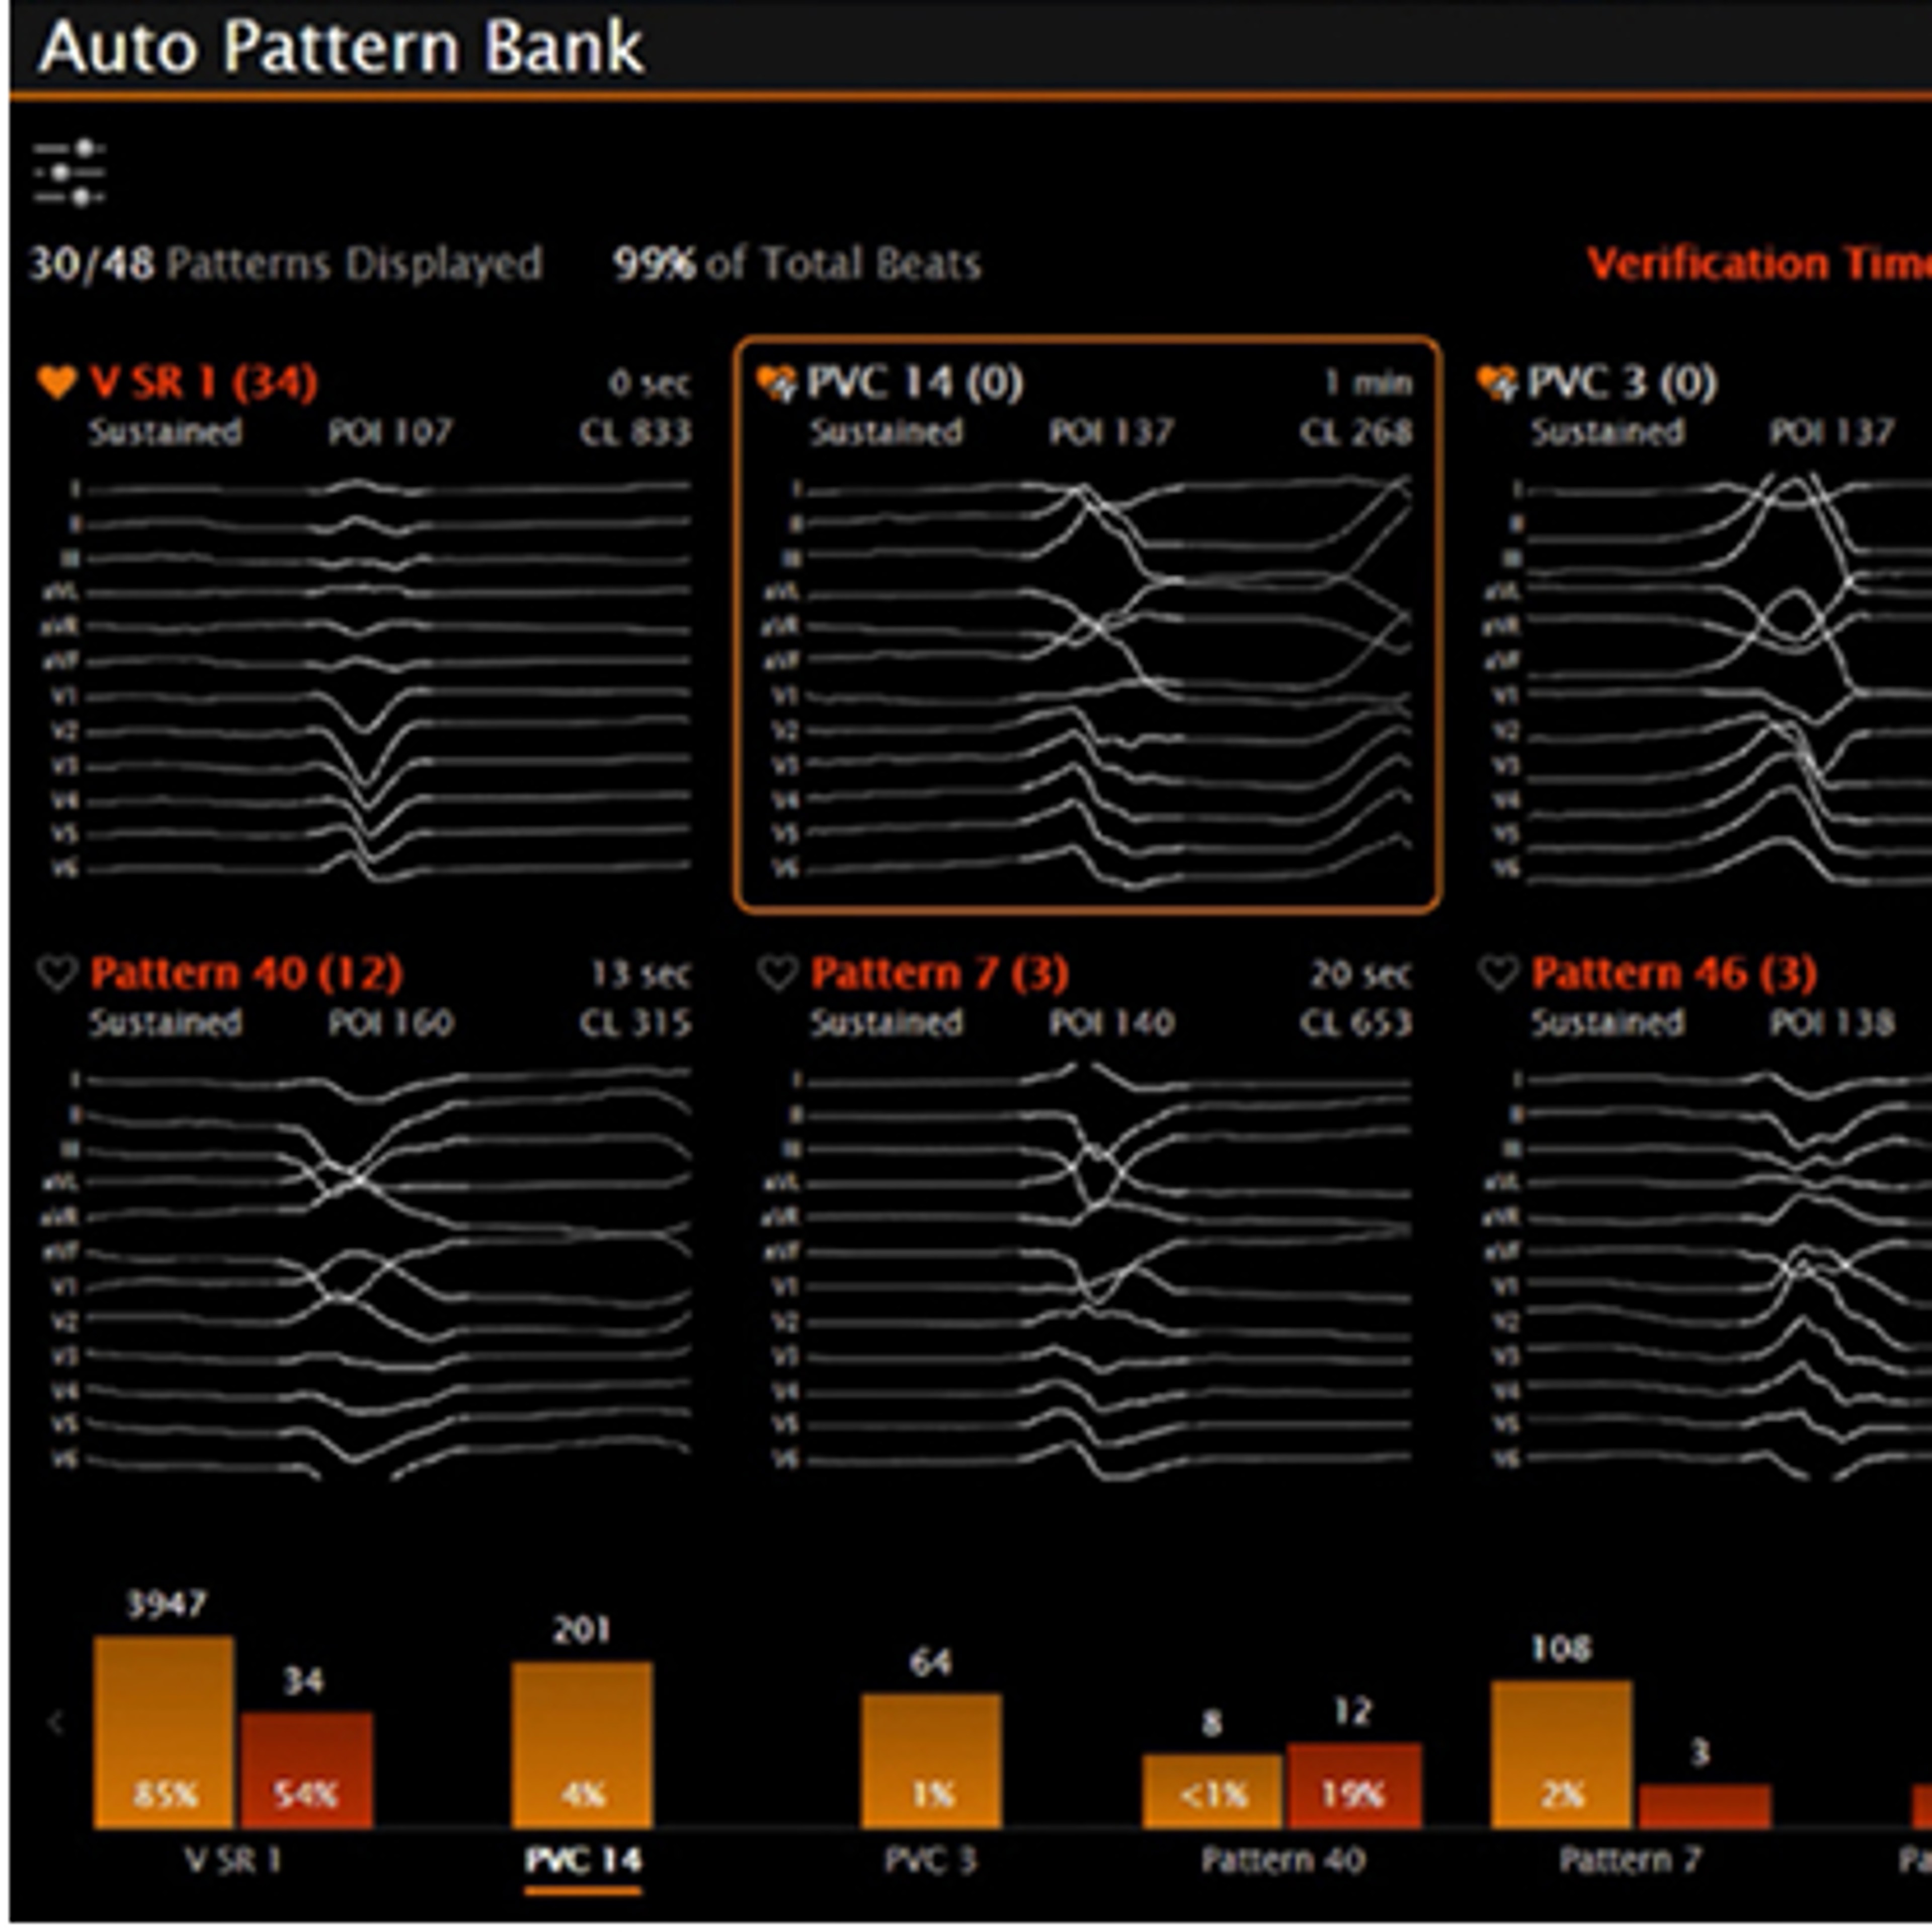Toggle the V SR 1 heart favorite

[57, 382]
